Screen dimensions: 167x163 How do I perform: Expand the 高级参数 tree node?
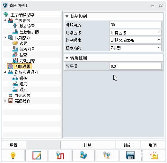[5, 101]
